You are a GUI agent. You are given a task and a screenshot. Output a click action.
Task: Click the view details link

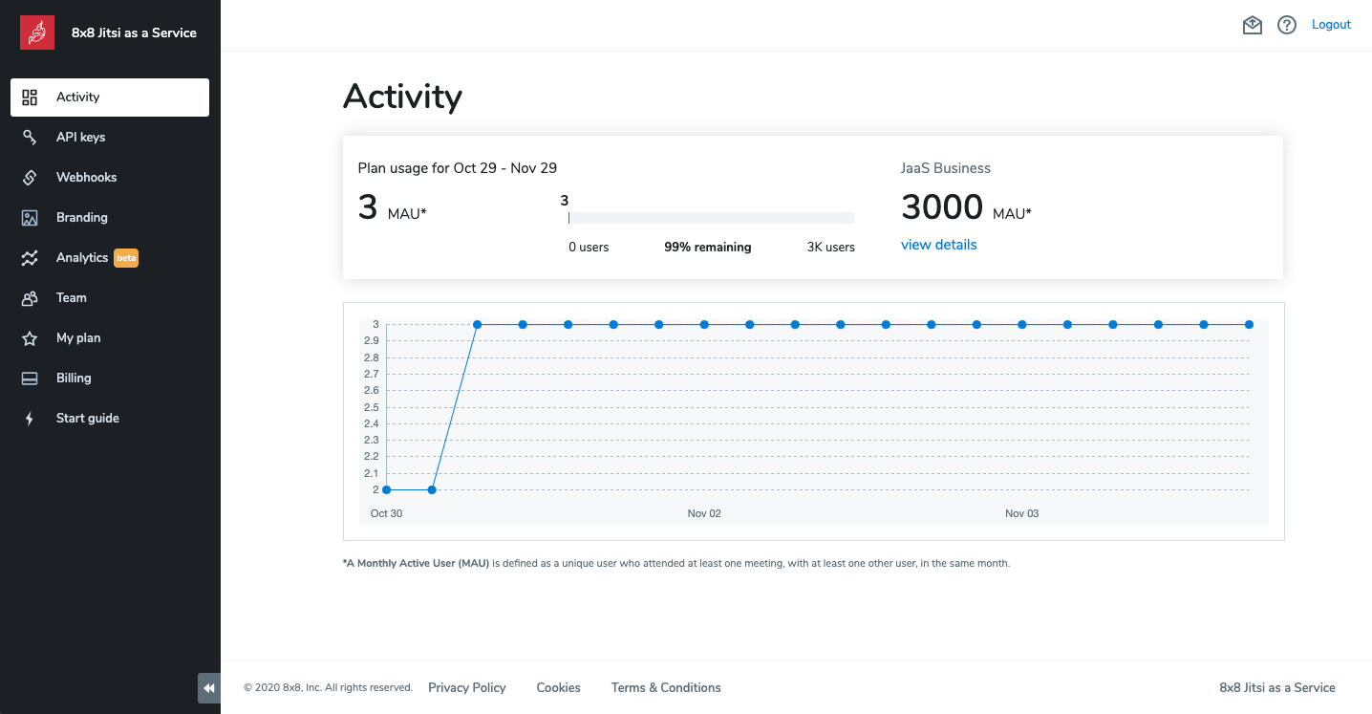tap(939, 245)
